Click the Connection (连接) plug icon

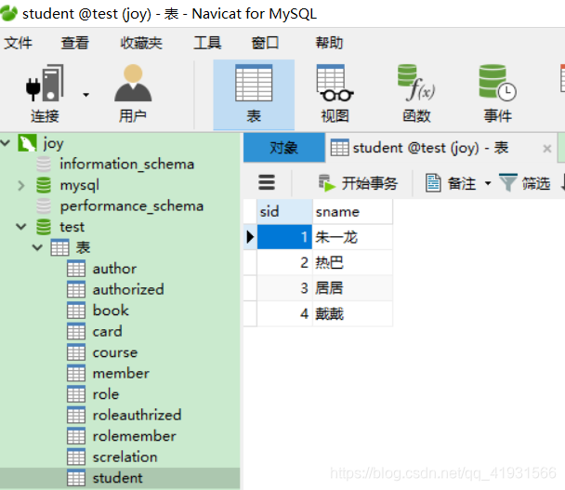[45, 83]
